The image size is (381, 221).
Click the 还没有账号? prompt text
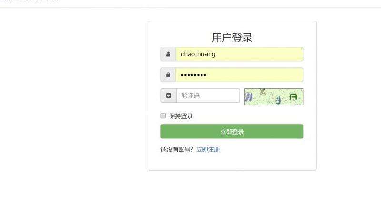point(177,149)
